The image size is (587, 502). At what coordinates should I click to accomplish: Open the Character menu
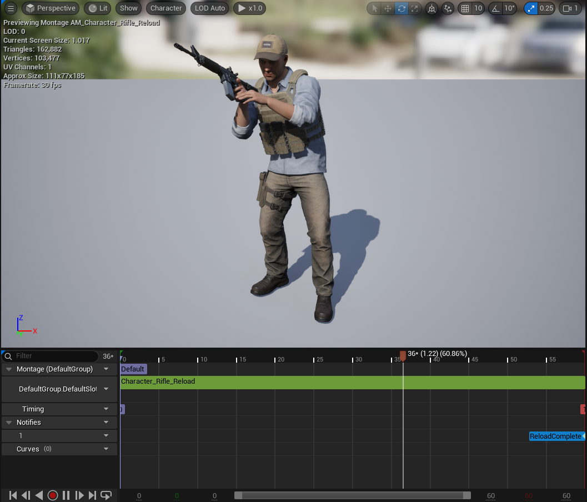(166, 8)
